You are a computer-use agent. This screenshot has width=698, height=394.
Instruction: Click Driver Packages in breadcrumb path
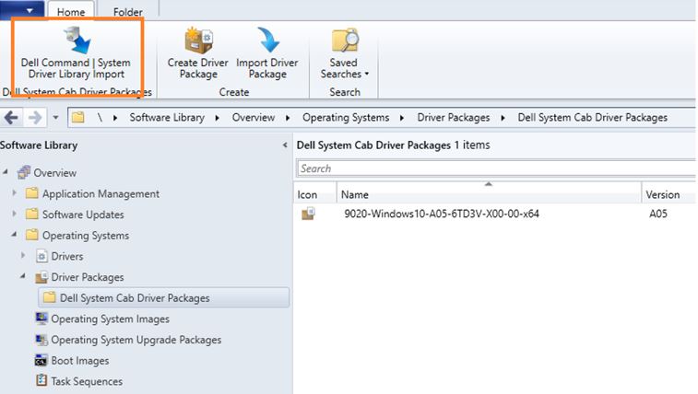point(453,117)
